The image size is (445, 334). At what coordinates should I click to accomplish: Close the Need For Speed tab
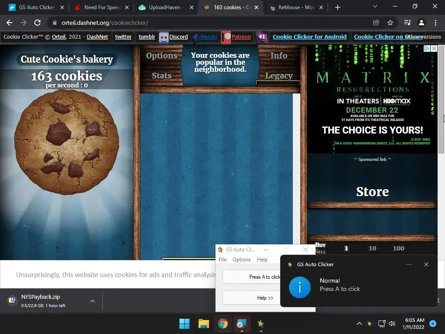click(x=127, y=7)
